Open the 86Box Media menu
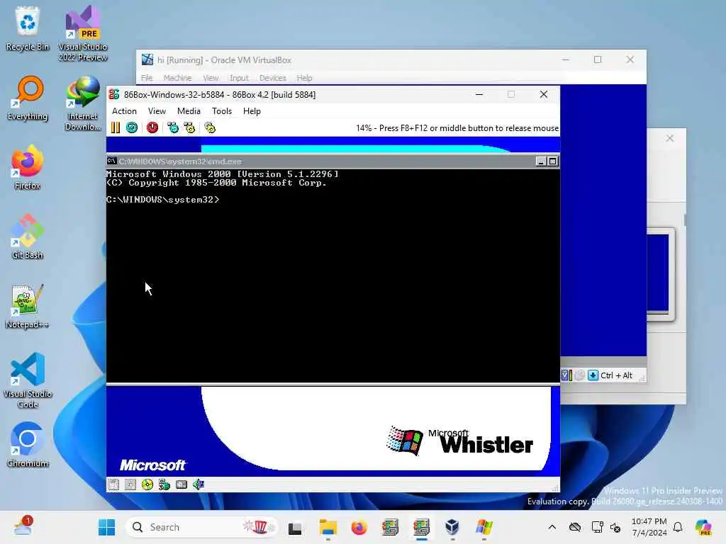 coord(189,111)
